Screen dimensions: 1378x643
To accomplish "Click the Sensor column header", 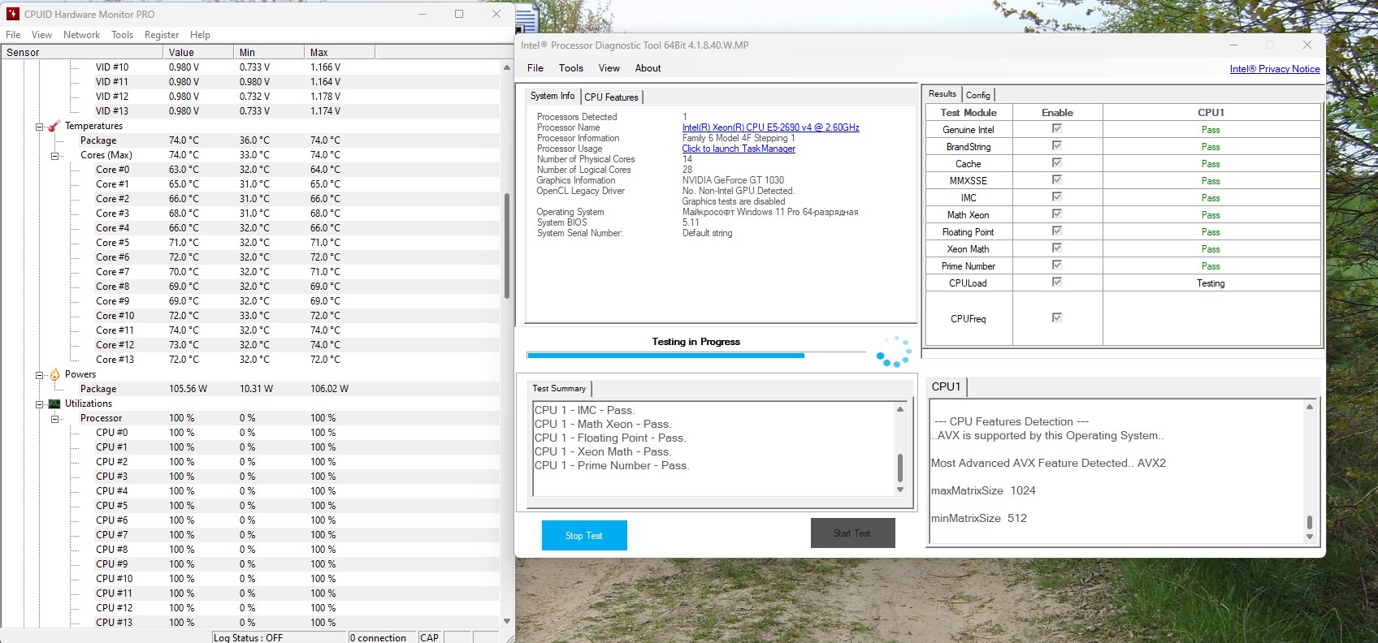I will pos(81,52).
